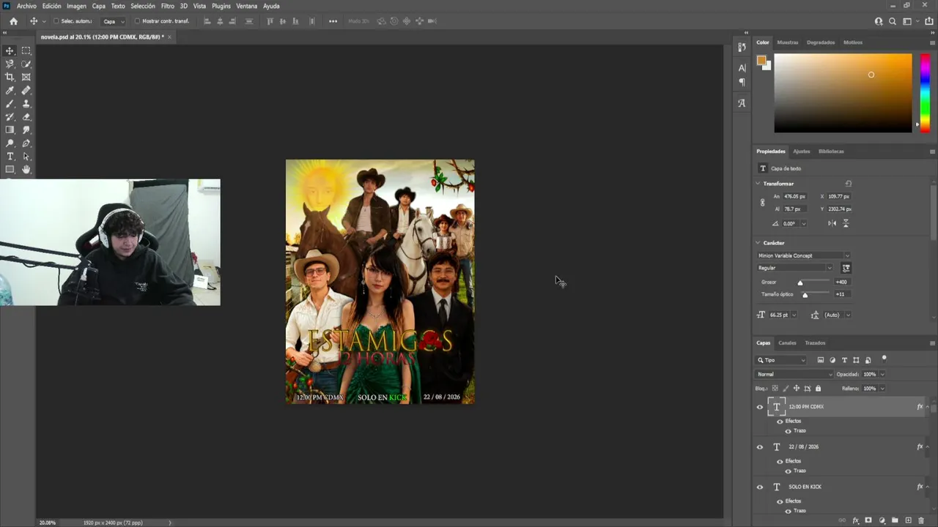938x527 pixels.
Task: Hide the SOLO EN KICK layer
Action: pyautogui.click(x=760, y=487)
